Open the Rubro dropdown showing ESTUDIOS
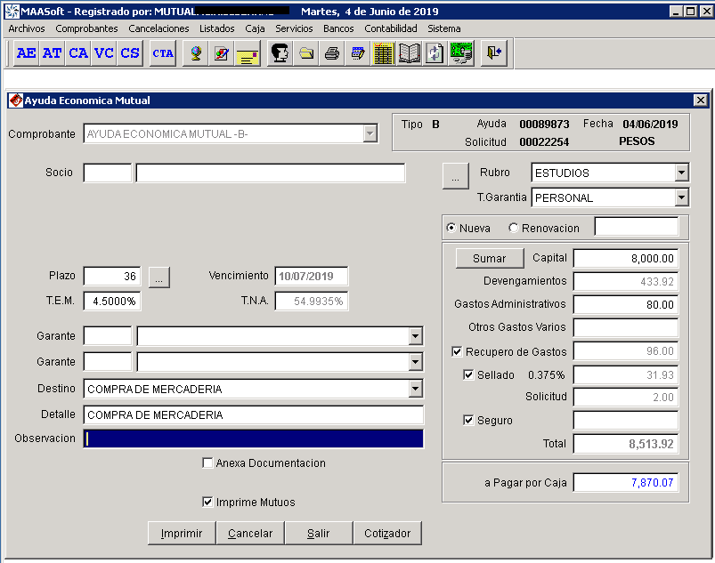This screenshot has width=715, height=563. click(681, 173)
